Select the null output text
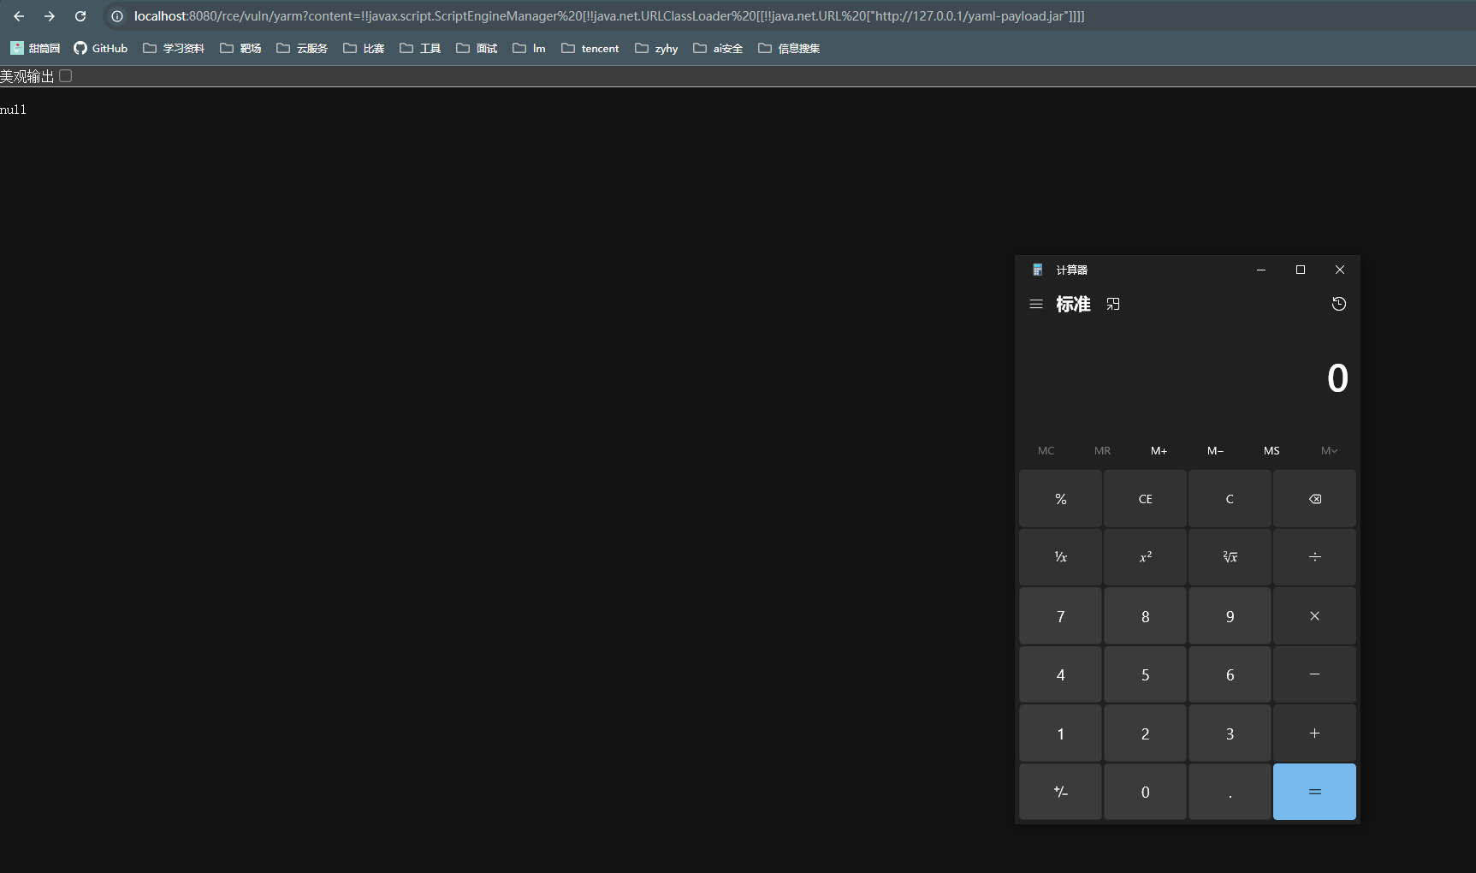Screen dimensions: 1476x873 (x=14, y=110)
